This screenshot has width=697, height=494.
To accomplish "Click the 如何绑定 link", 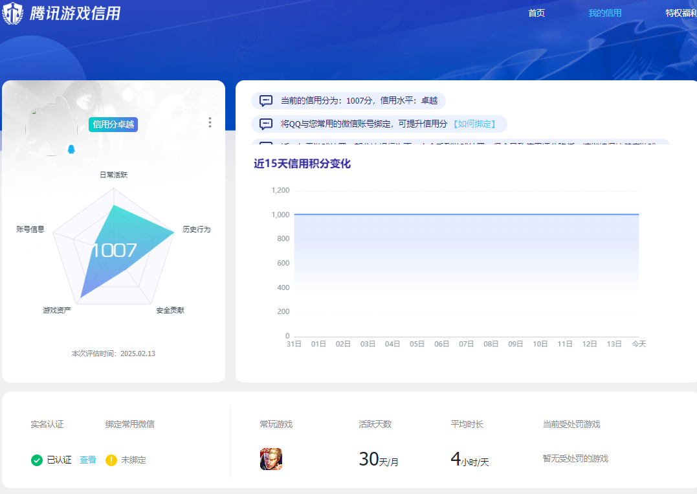I will [474, 124].
